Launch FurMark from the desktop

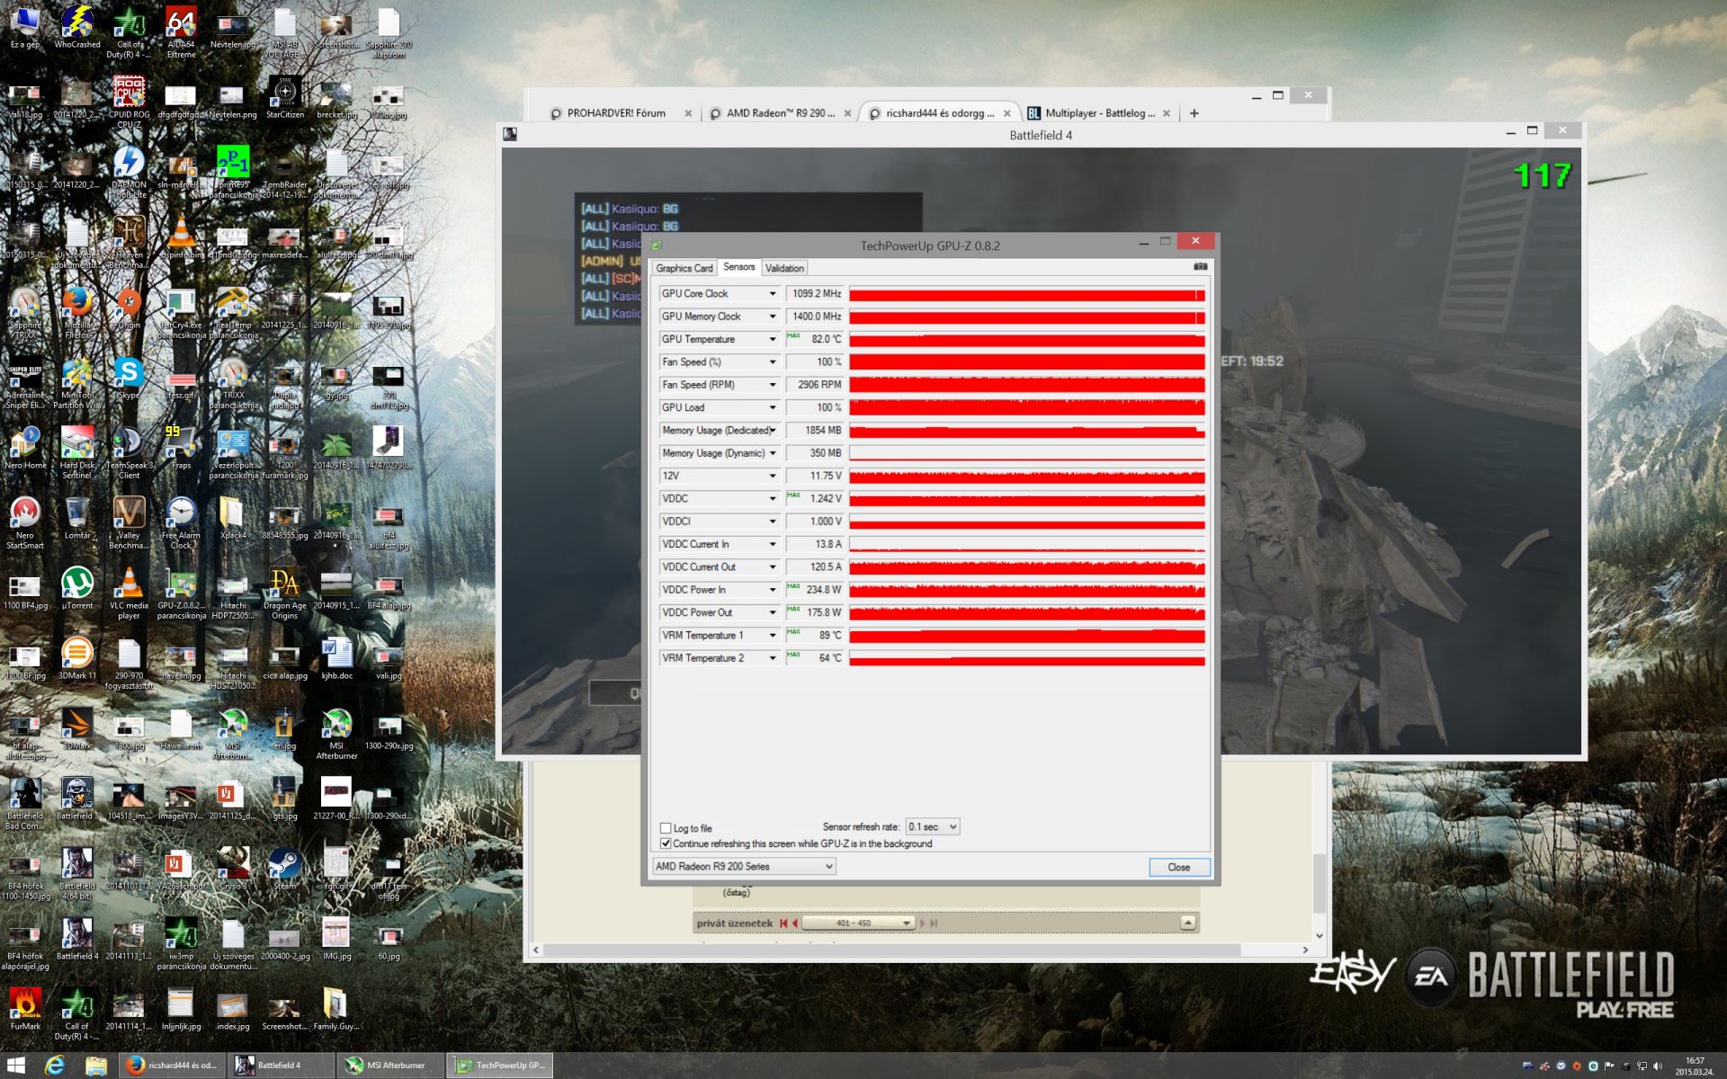pyautogui.click(x=25, y=1009)
